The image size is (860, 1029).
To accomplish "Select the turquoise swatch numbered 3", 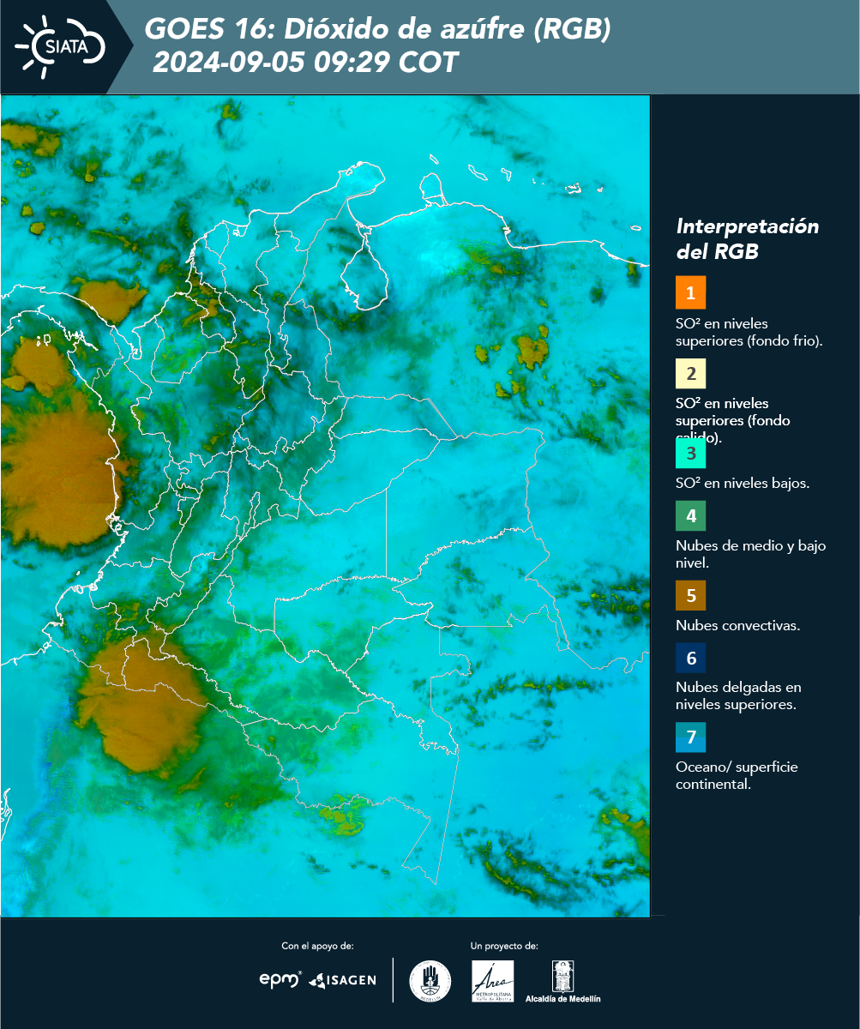I will point(690,452).
